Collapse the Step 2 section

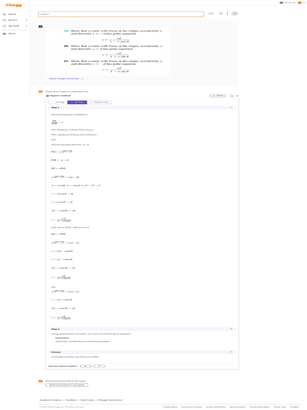231,329
